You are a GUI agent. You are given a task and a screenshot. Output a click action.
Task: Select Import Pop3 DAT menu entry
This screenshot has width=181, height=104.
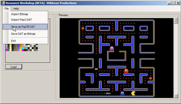coord(25,20)
